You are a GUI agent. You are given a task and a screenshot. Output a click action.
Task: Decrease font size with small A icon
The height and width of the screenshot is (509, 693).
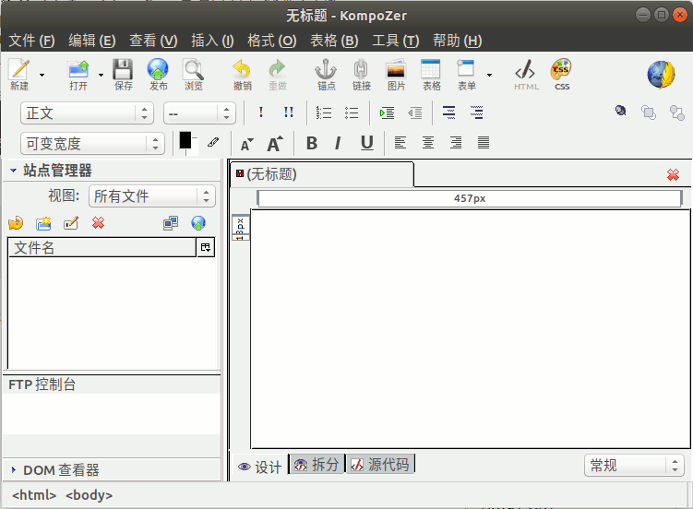coord(246,144)
